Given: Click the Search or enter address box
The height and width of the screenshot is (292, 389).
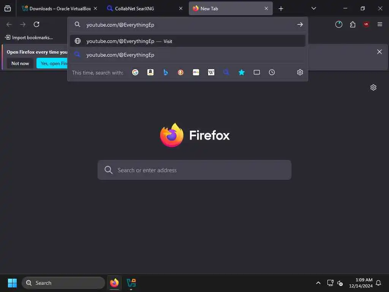Looking at the screenshot, I should click(194, 170).
